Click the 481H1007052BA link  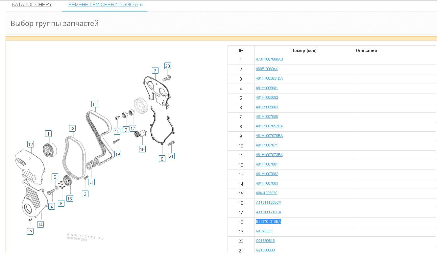click(x=269, y=126)
